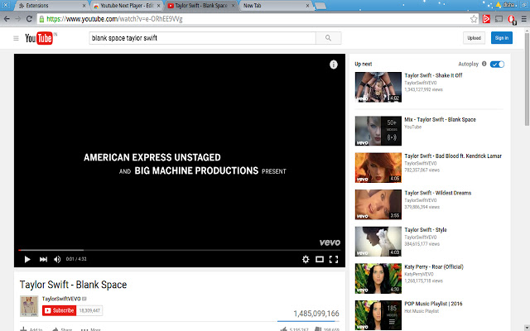Like the video with thumbs up
The width and height of the screenshot is (530, 331).
click(283, 329)
